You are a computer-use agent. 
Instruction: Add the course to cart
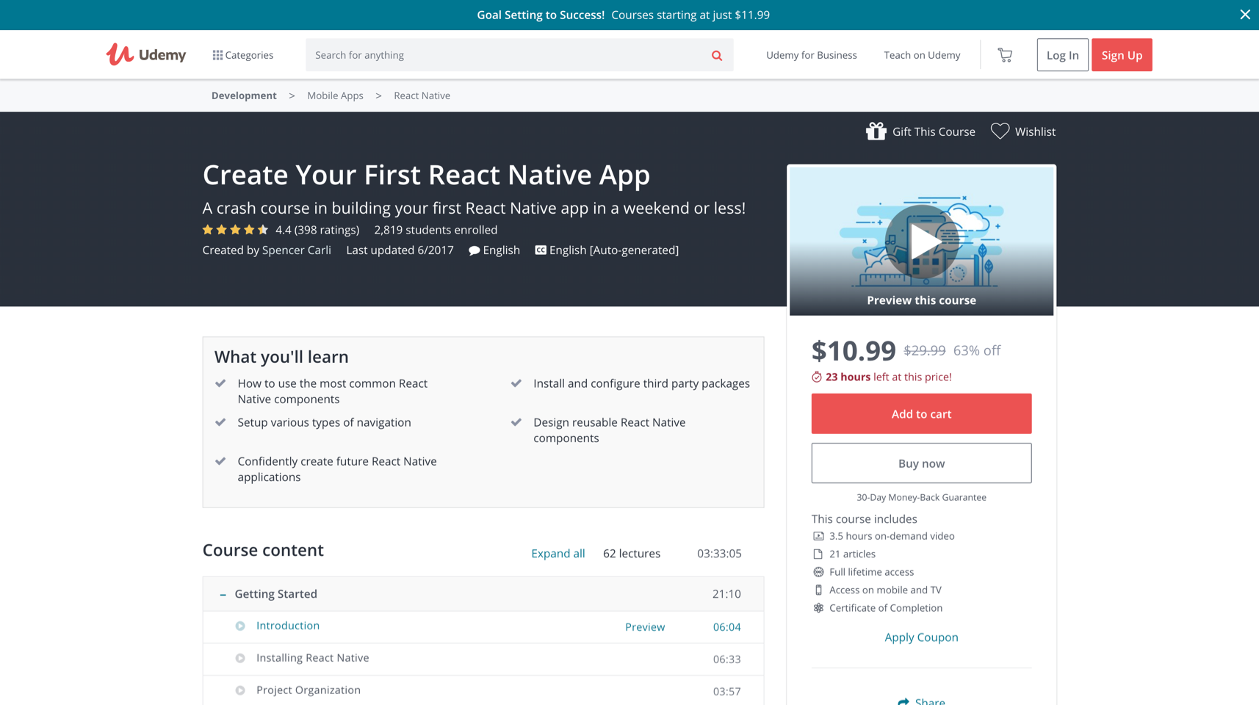921,413
